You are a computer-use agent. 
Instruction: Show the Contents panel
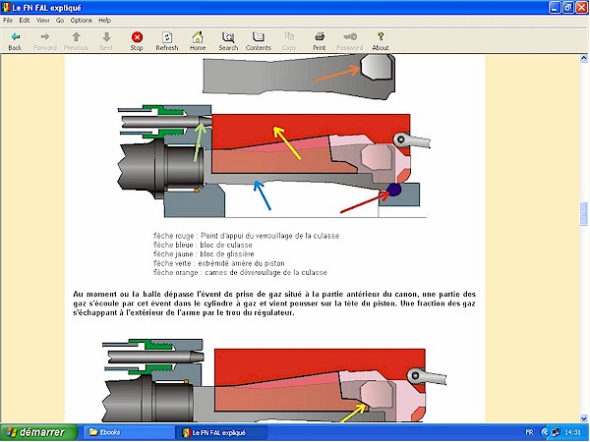pyautogui.click(x=258, y=41)
